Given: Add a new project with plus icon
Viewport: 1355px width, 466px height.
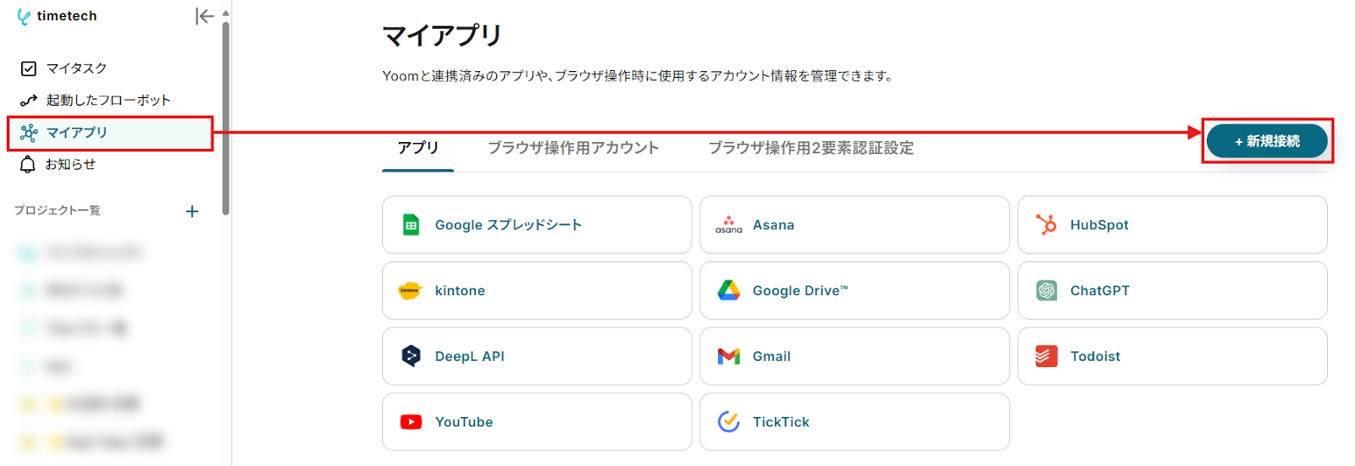Looking at the screenshot, I should point(192,211).
